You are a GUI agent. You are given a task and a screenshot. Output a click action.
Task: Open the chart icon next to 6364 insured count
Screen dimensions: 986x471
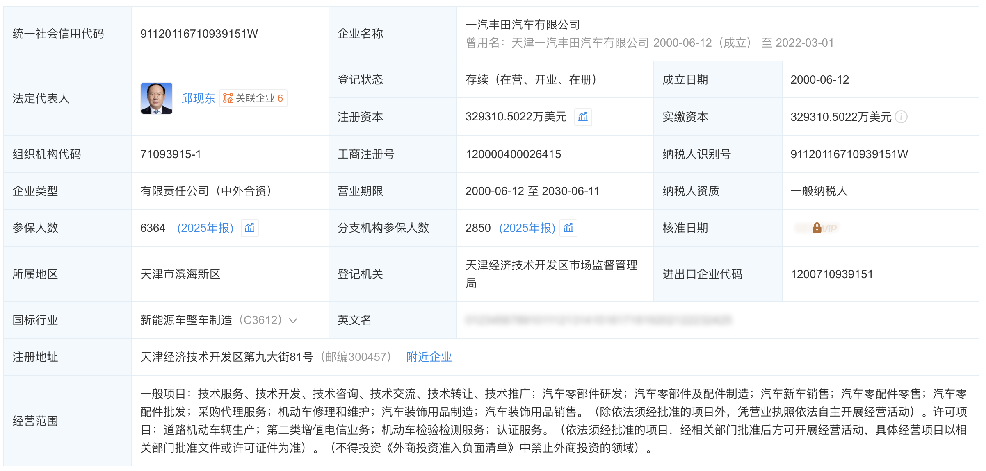click(250, 228)
